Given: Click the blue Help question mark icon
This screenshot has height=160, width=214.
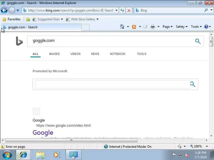Looking at the screenshot, I should point(206,27).
